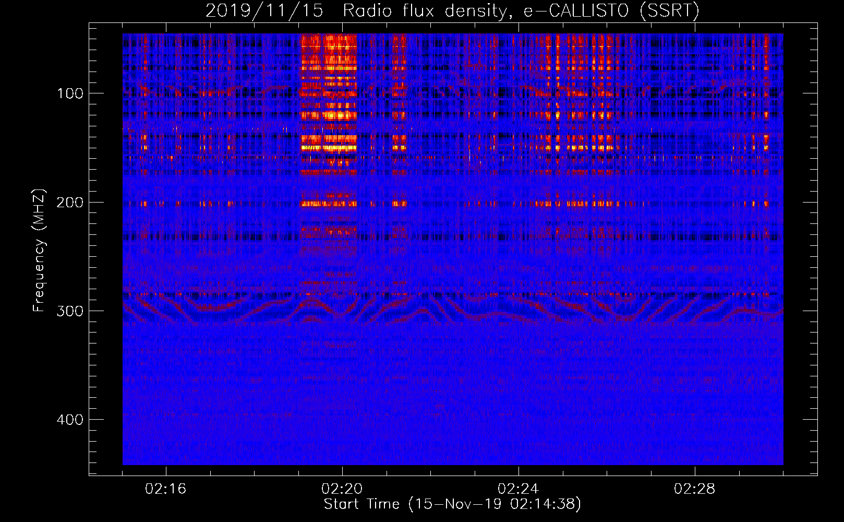Click the 02:20 time tick label

click(342, 489)
